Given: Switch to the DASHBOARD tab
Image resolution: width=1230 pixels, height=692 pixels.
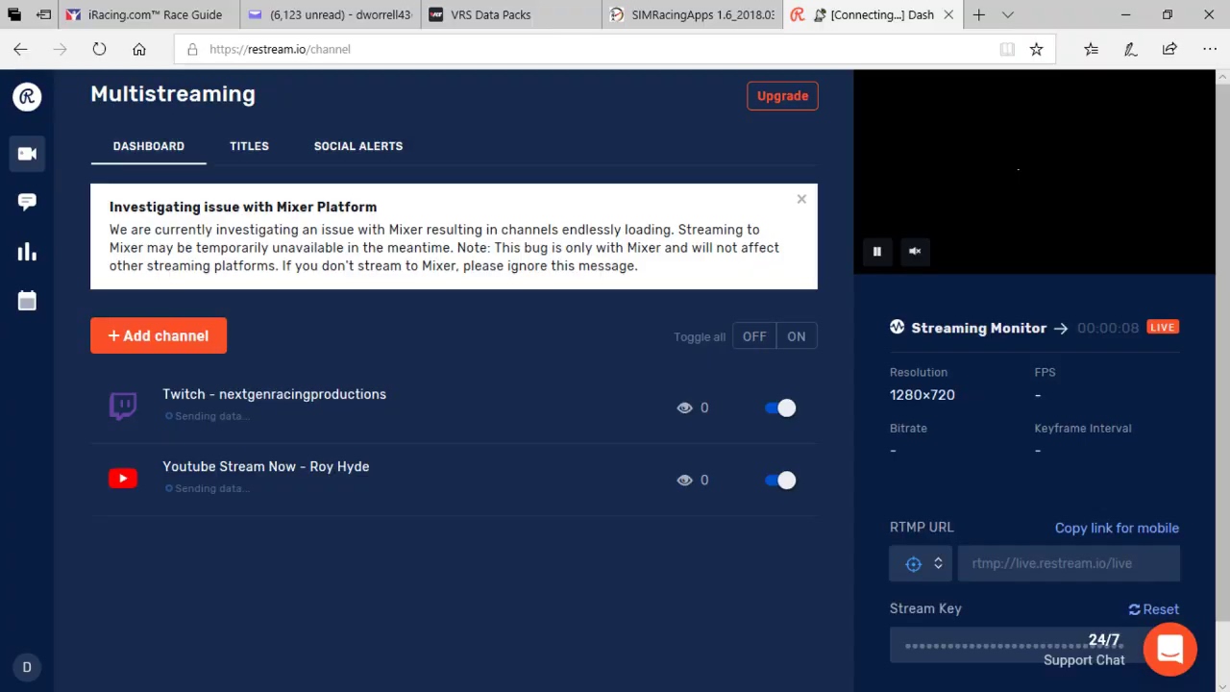Looking at the screenshot, I should [x=148, y=146].
